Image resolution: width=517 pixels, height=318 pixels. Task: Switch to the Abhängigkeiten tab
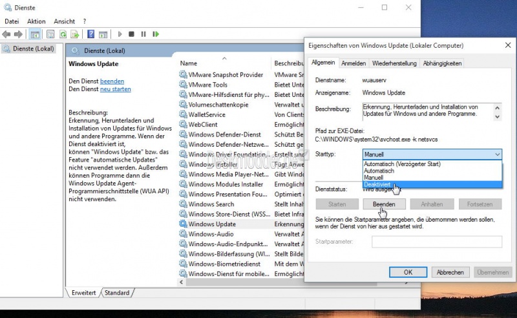442,63
